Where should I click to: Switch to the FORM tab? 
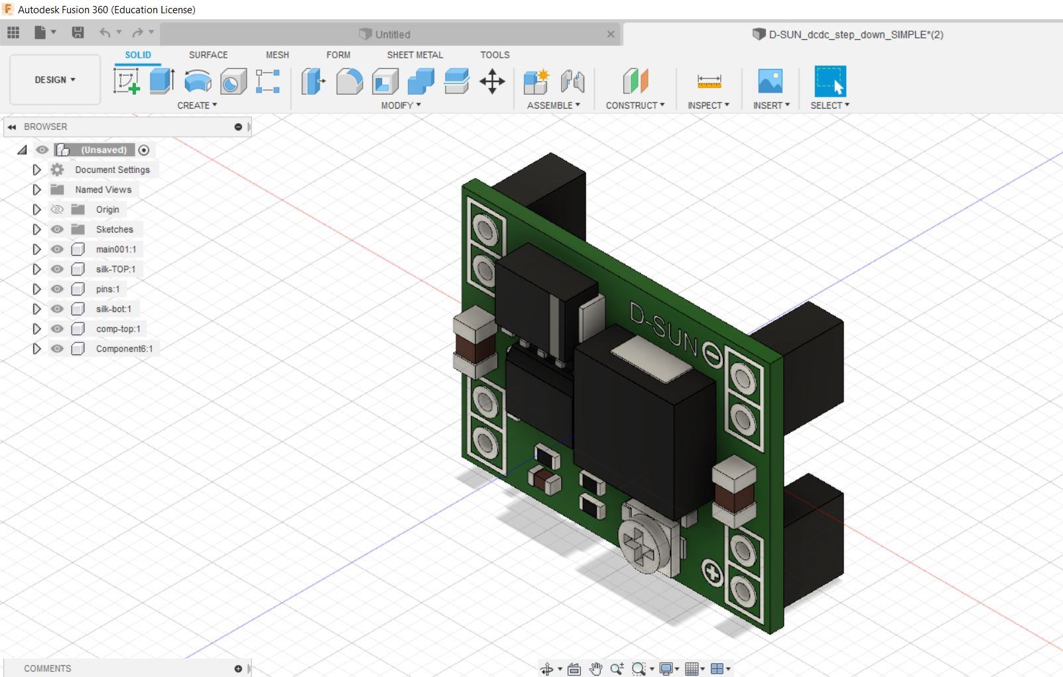click(x=338, y=55)
